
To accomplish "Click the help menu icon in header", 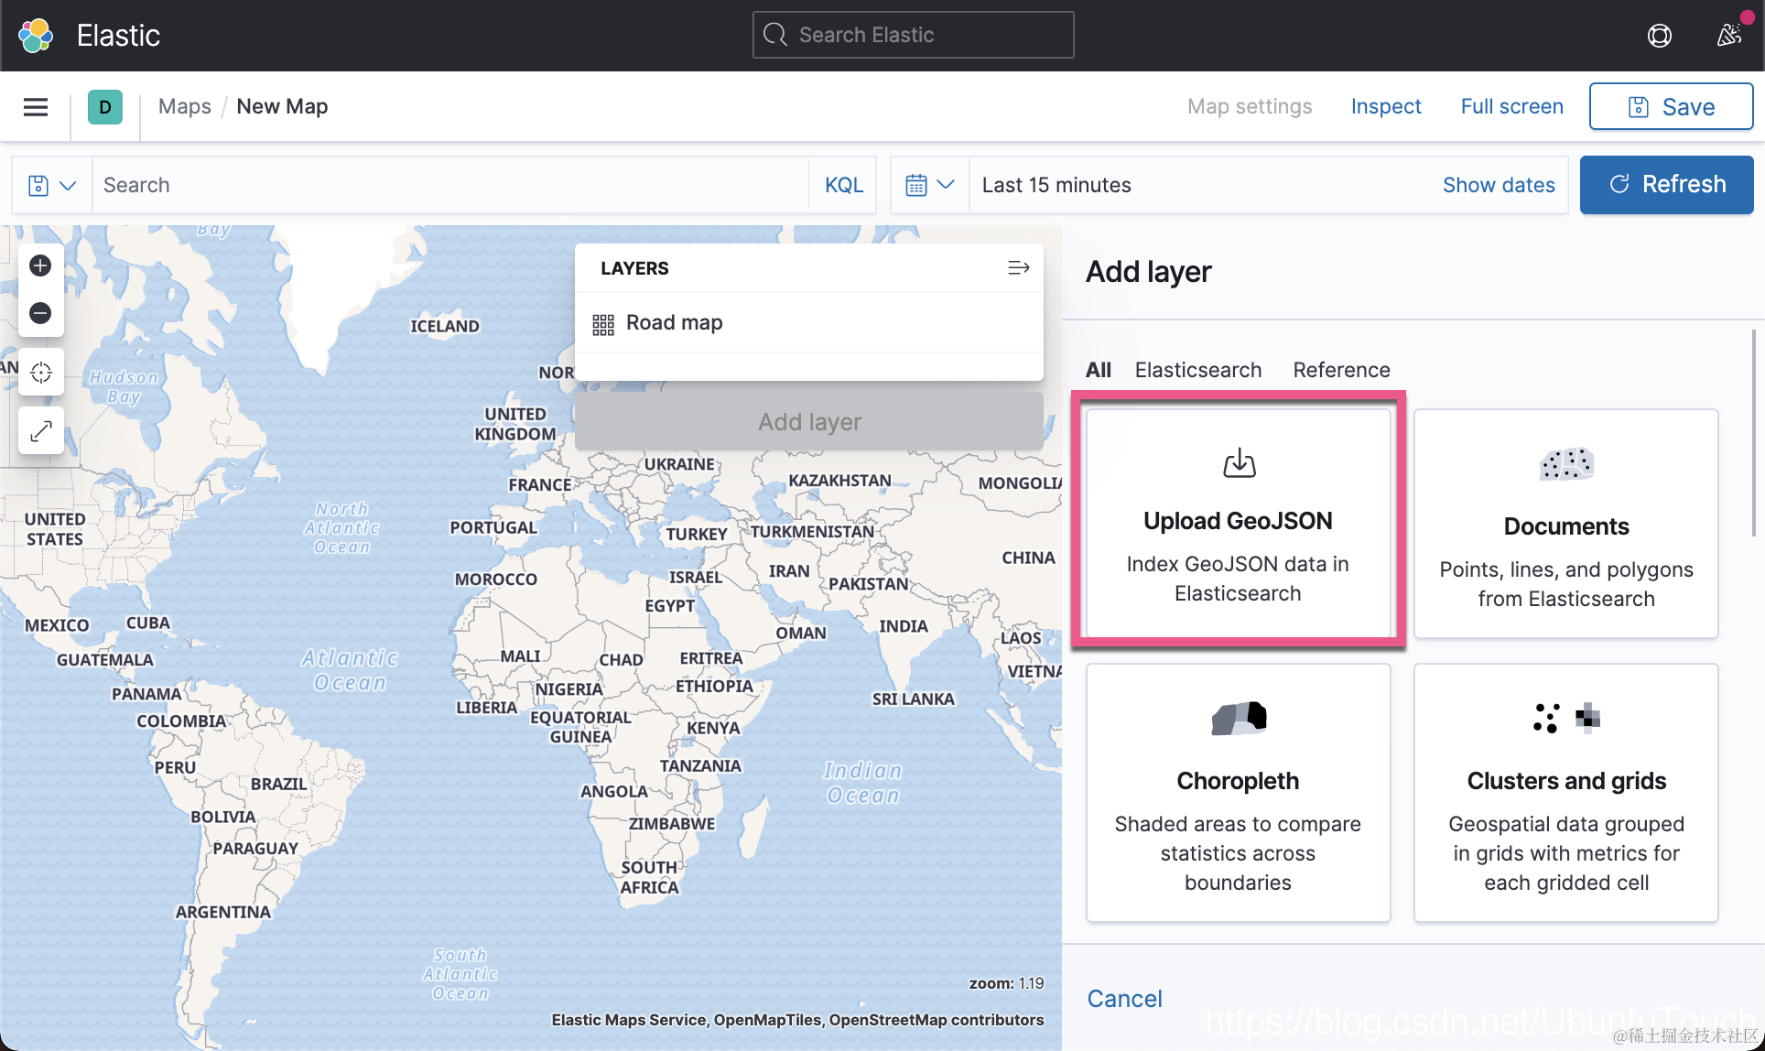I will point(1659,35).
